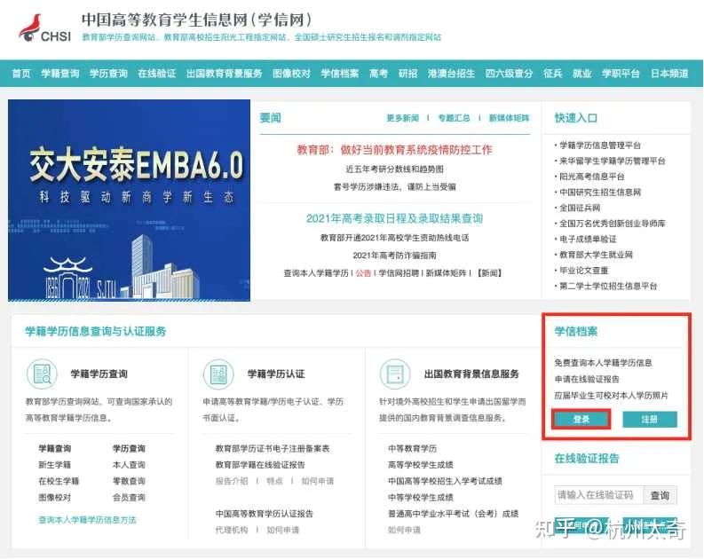Click the 新媒体矩阵 link in news header
704x559 pixels.
(510, 118)
